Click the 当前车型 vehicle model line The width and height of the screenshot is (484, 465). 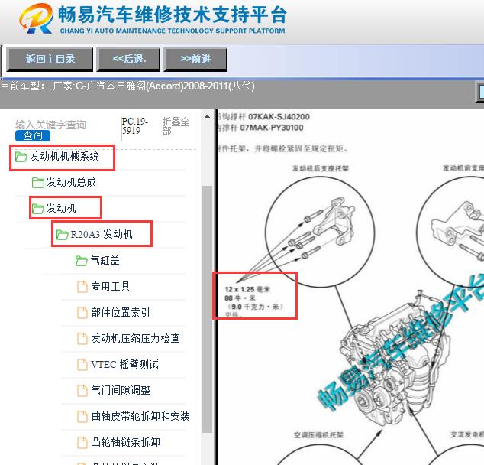127,86
